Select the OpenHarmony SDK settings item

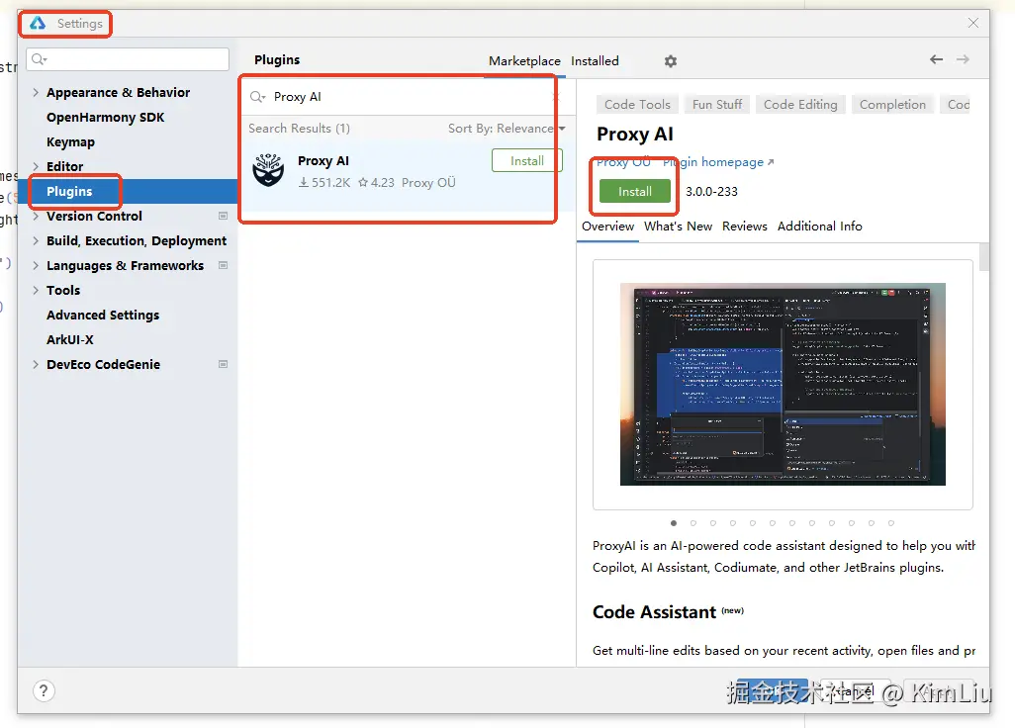coord(106,117)
